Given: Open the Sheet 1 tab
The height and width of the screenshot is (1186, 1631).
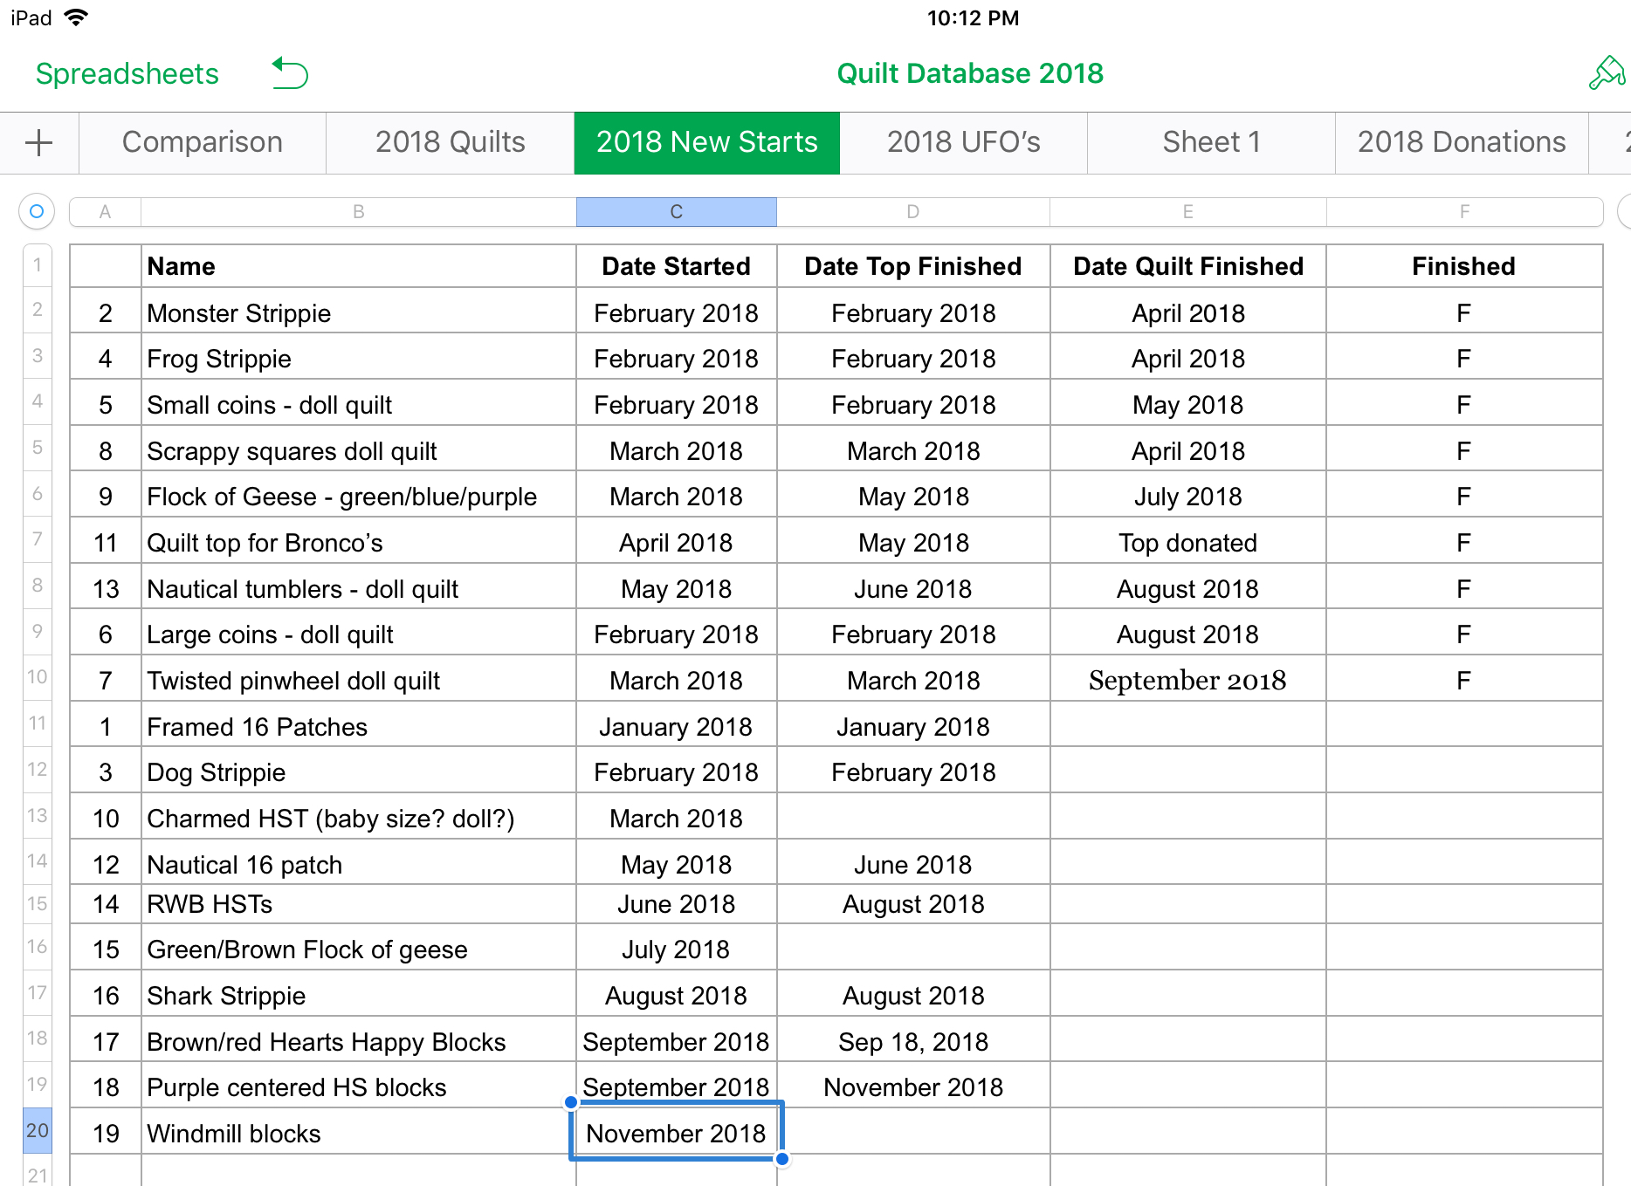Looking at the screenshot, I should pyautogui.click(x=1210, y=142).
